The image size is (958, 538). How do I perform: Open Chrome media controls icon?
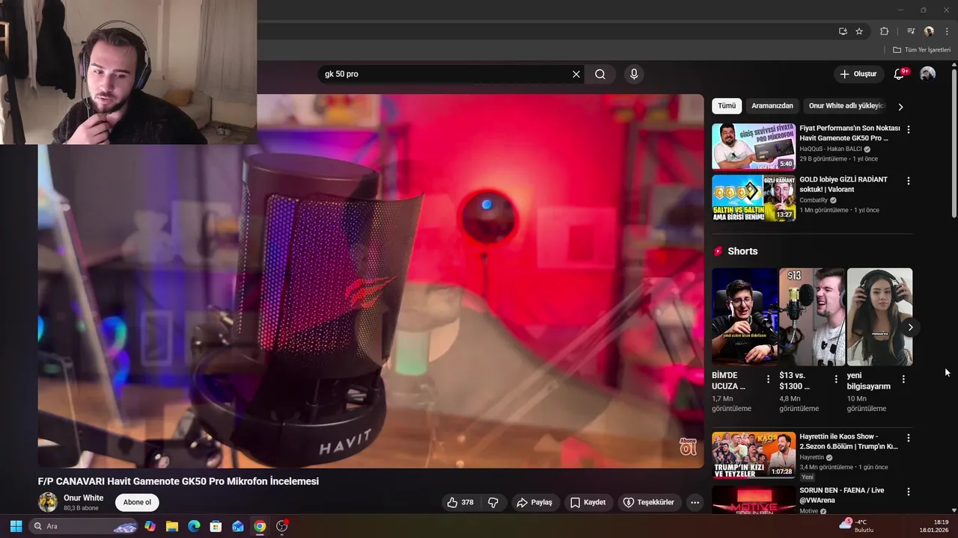tap(911, 31)
